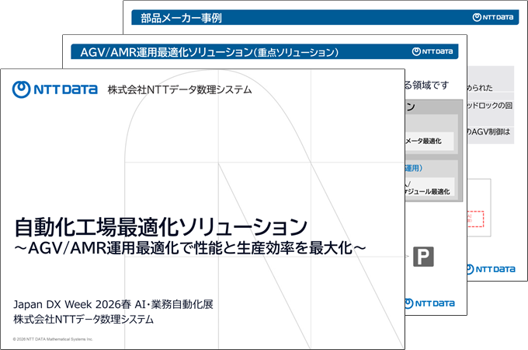Click NTT DATA logo in middle slide header
This screenshot has width=528, height=350.
432,51
